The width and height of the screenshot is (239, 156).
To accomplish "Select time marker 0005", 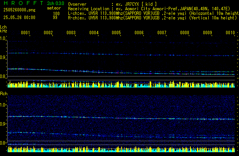I will pos(116,33).
